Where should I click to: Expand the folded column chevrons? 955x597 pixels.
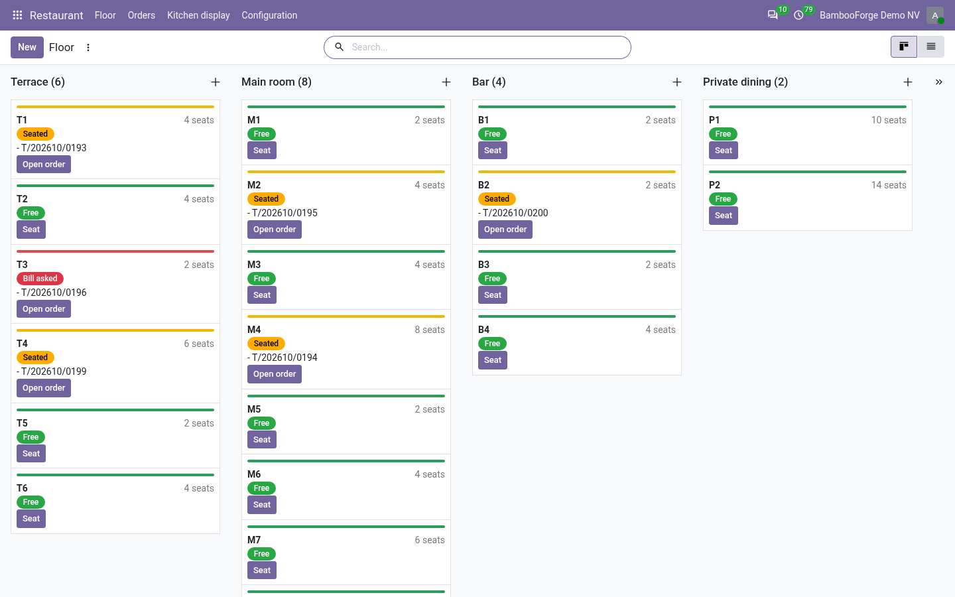(939, 82)
